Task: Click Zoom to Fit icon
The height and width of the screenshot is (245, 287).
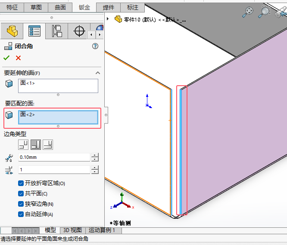Action: [248, 12]
